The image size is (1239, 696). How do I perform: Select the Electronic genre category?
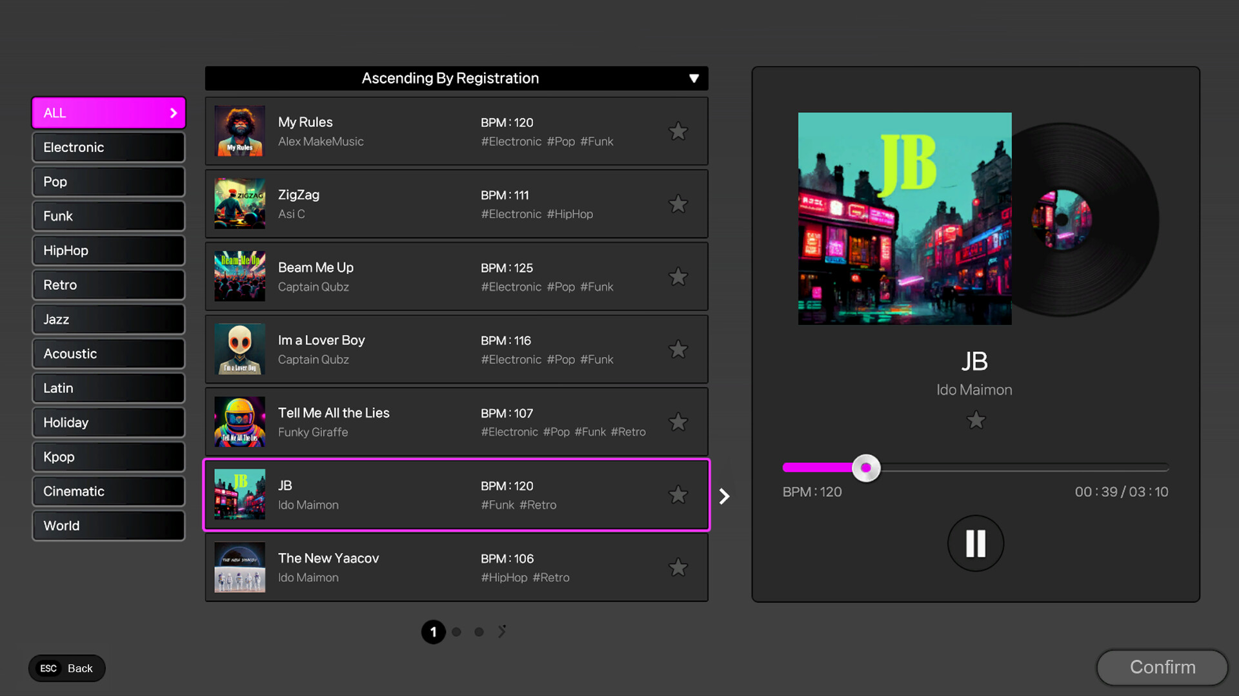tap(108, 148)
